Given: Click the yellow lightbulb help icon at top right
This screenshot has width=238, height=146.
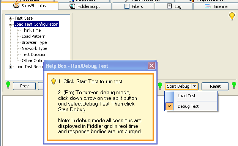Looking at the screenshot, I should point(232,16).
